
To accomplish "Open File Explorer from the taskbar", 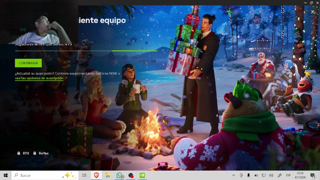I will 108,175.
